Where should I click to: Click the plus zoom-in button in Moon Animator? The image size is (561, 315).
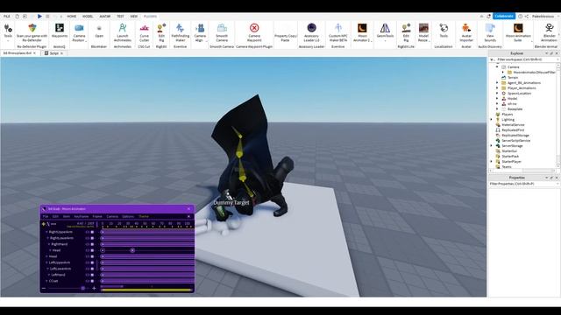(x=94, y=288)
